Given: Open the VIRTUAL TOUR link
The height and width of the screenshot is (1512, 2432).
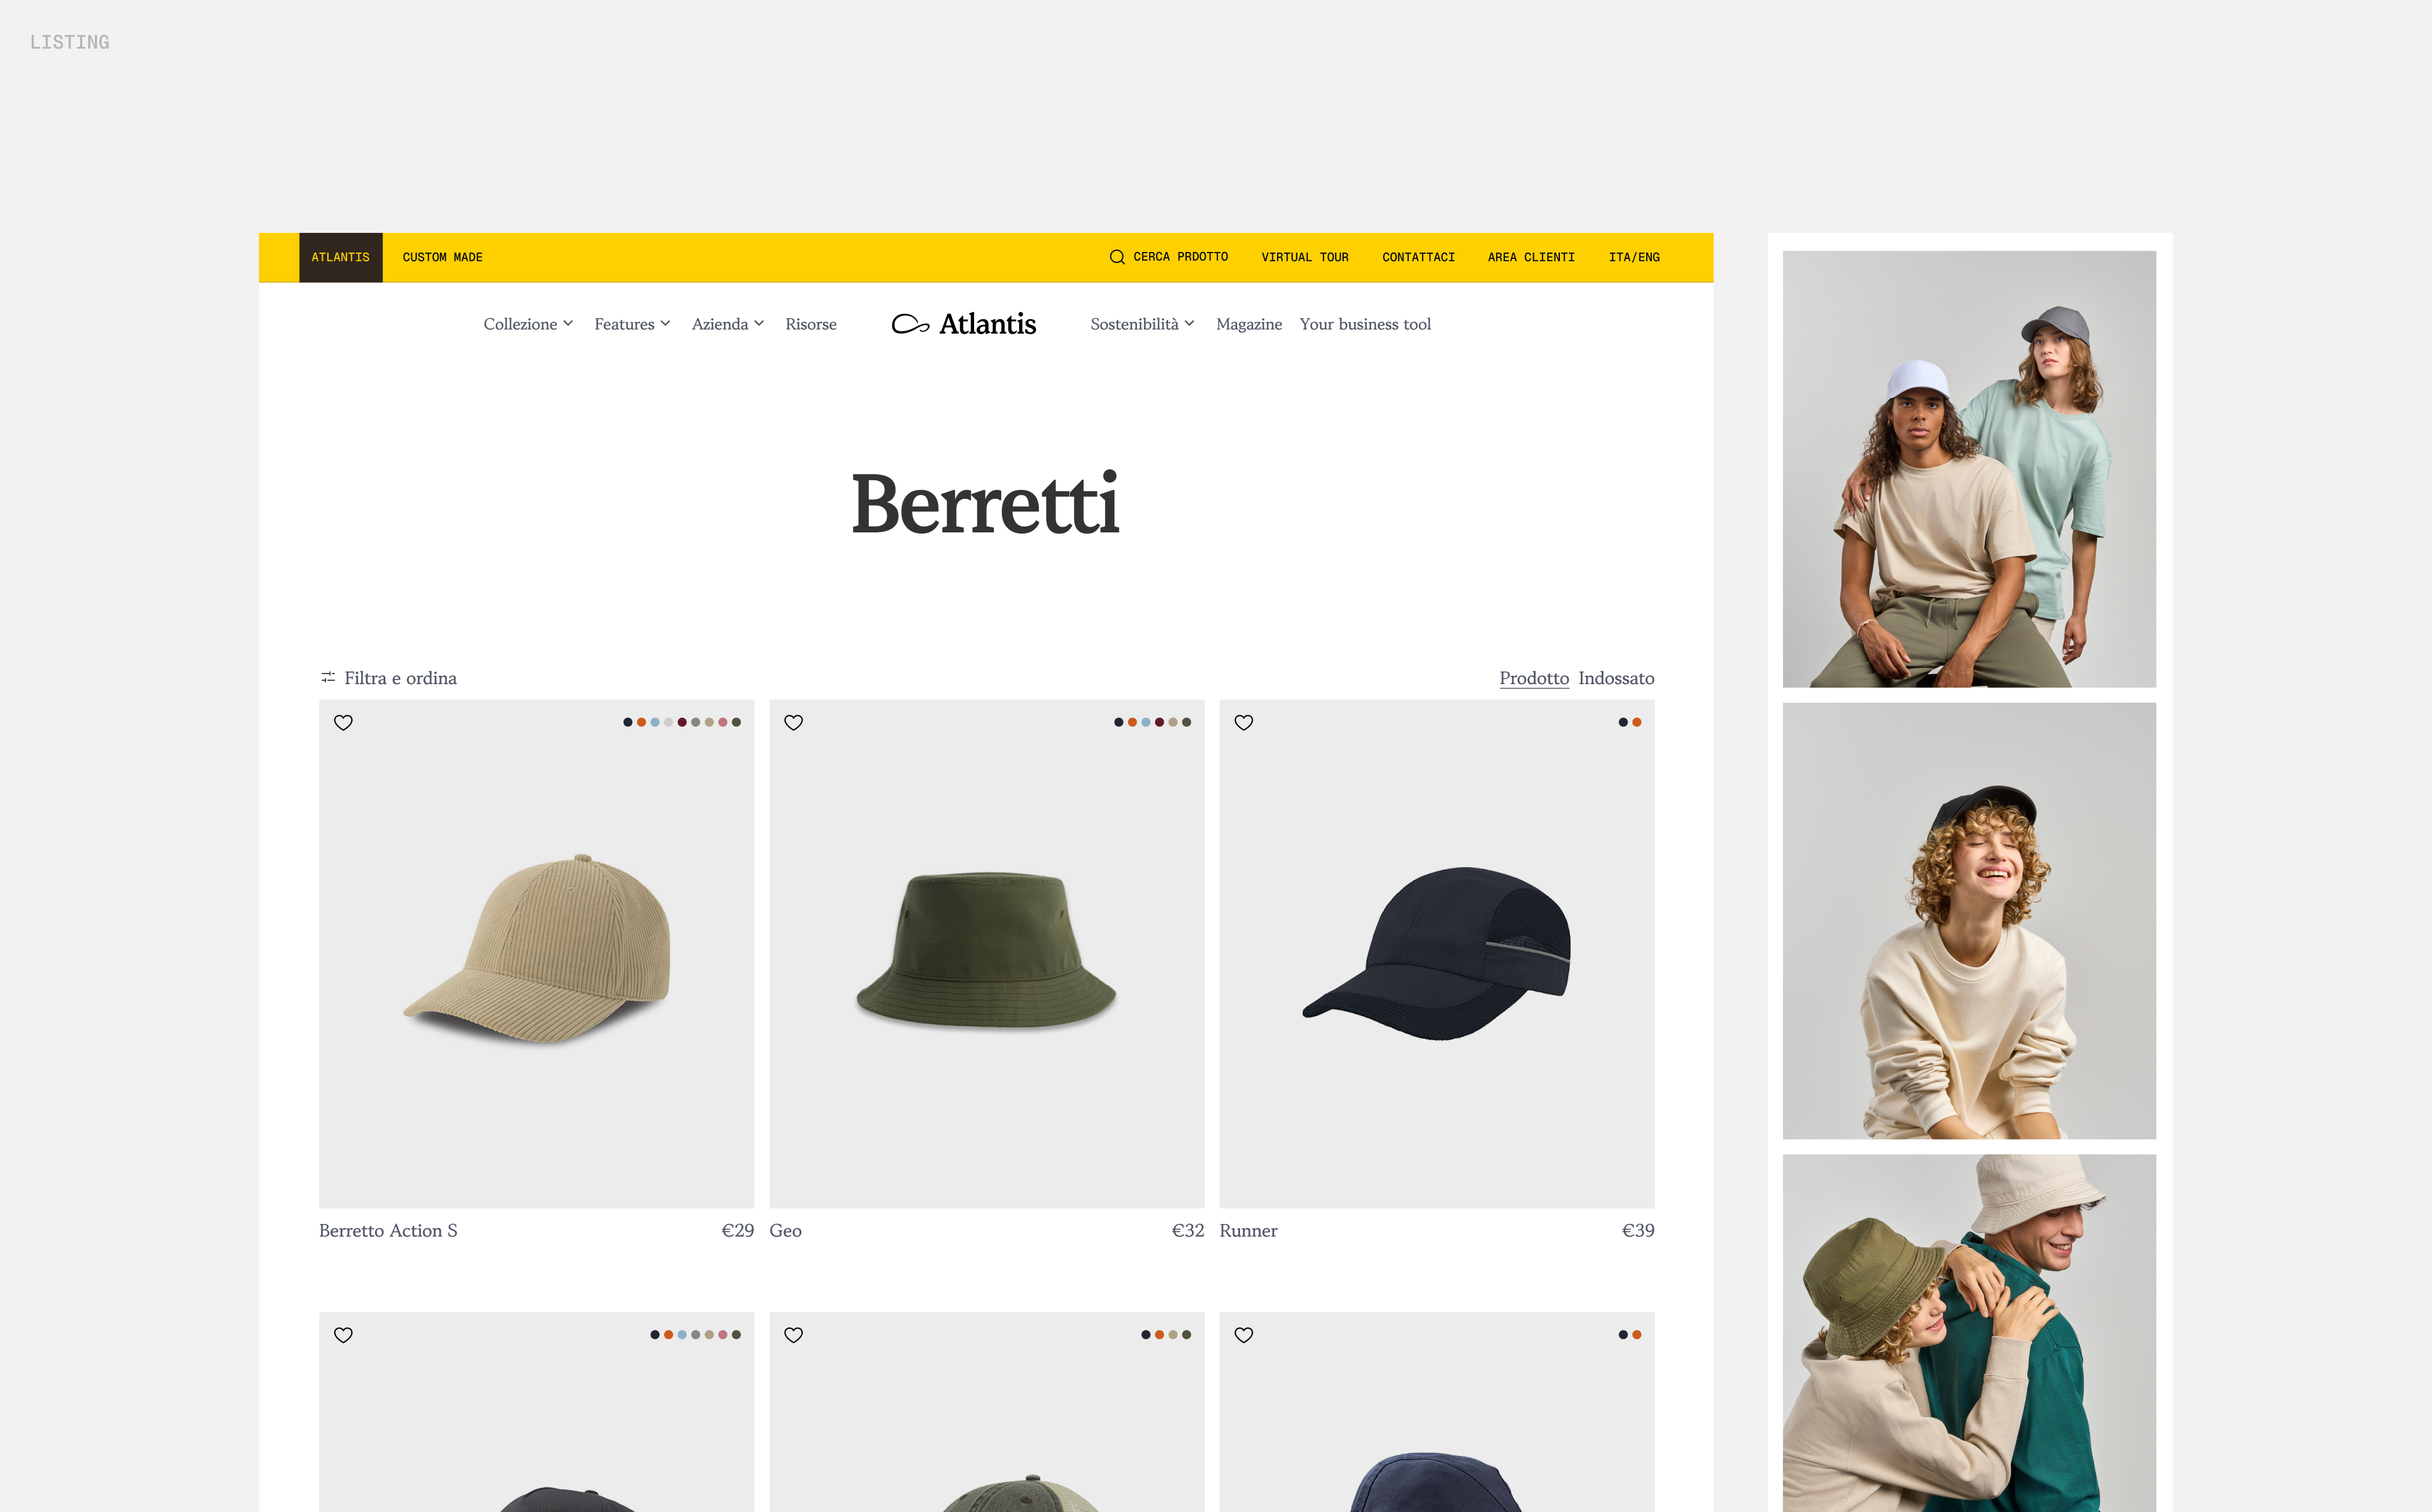Looking at the screenshot, I should pos(1305,257).
